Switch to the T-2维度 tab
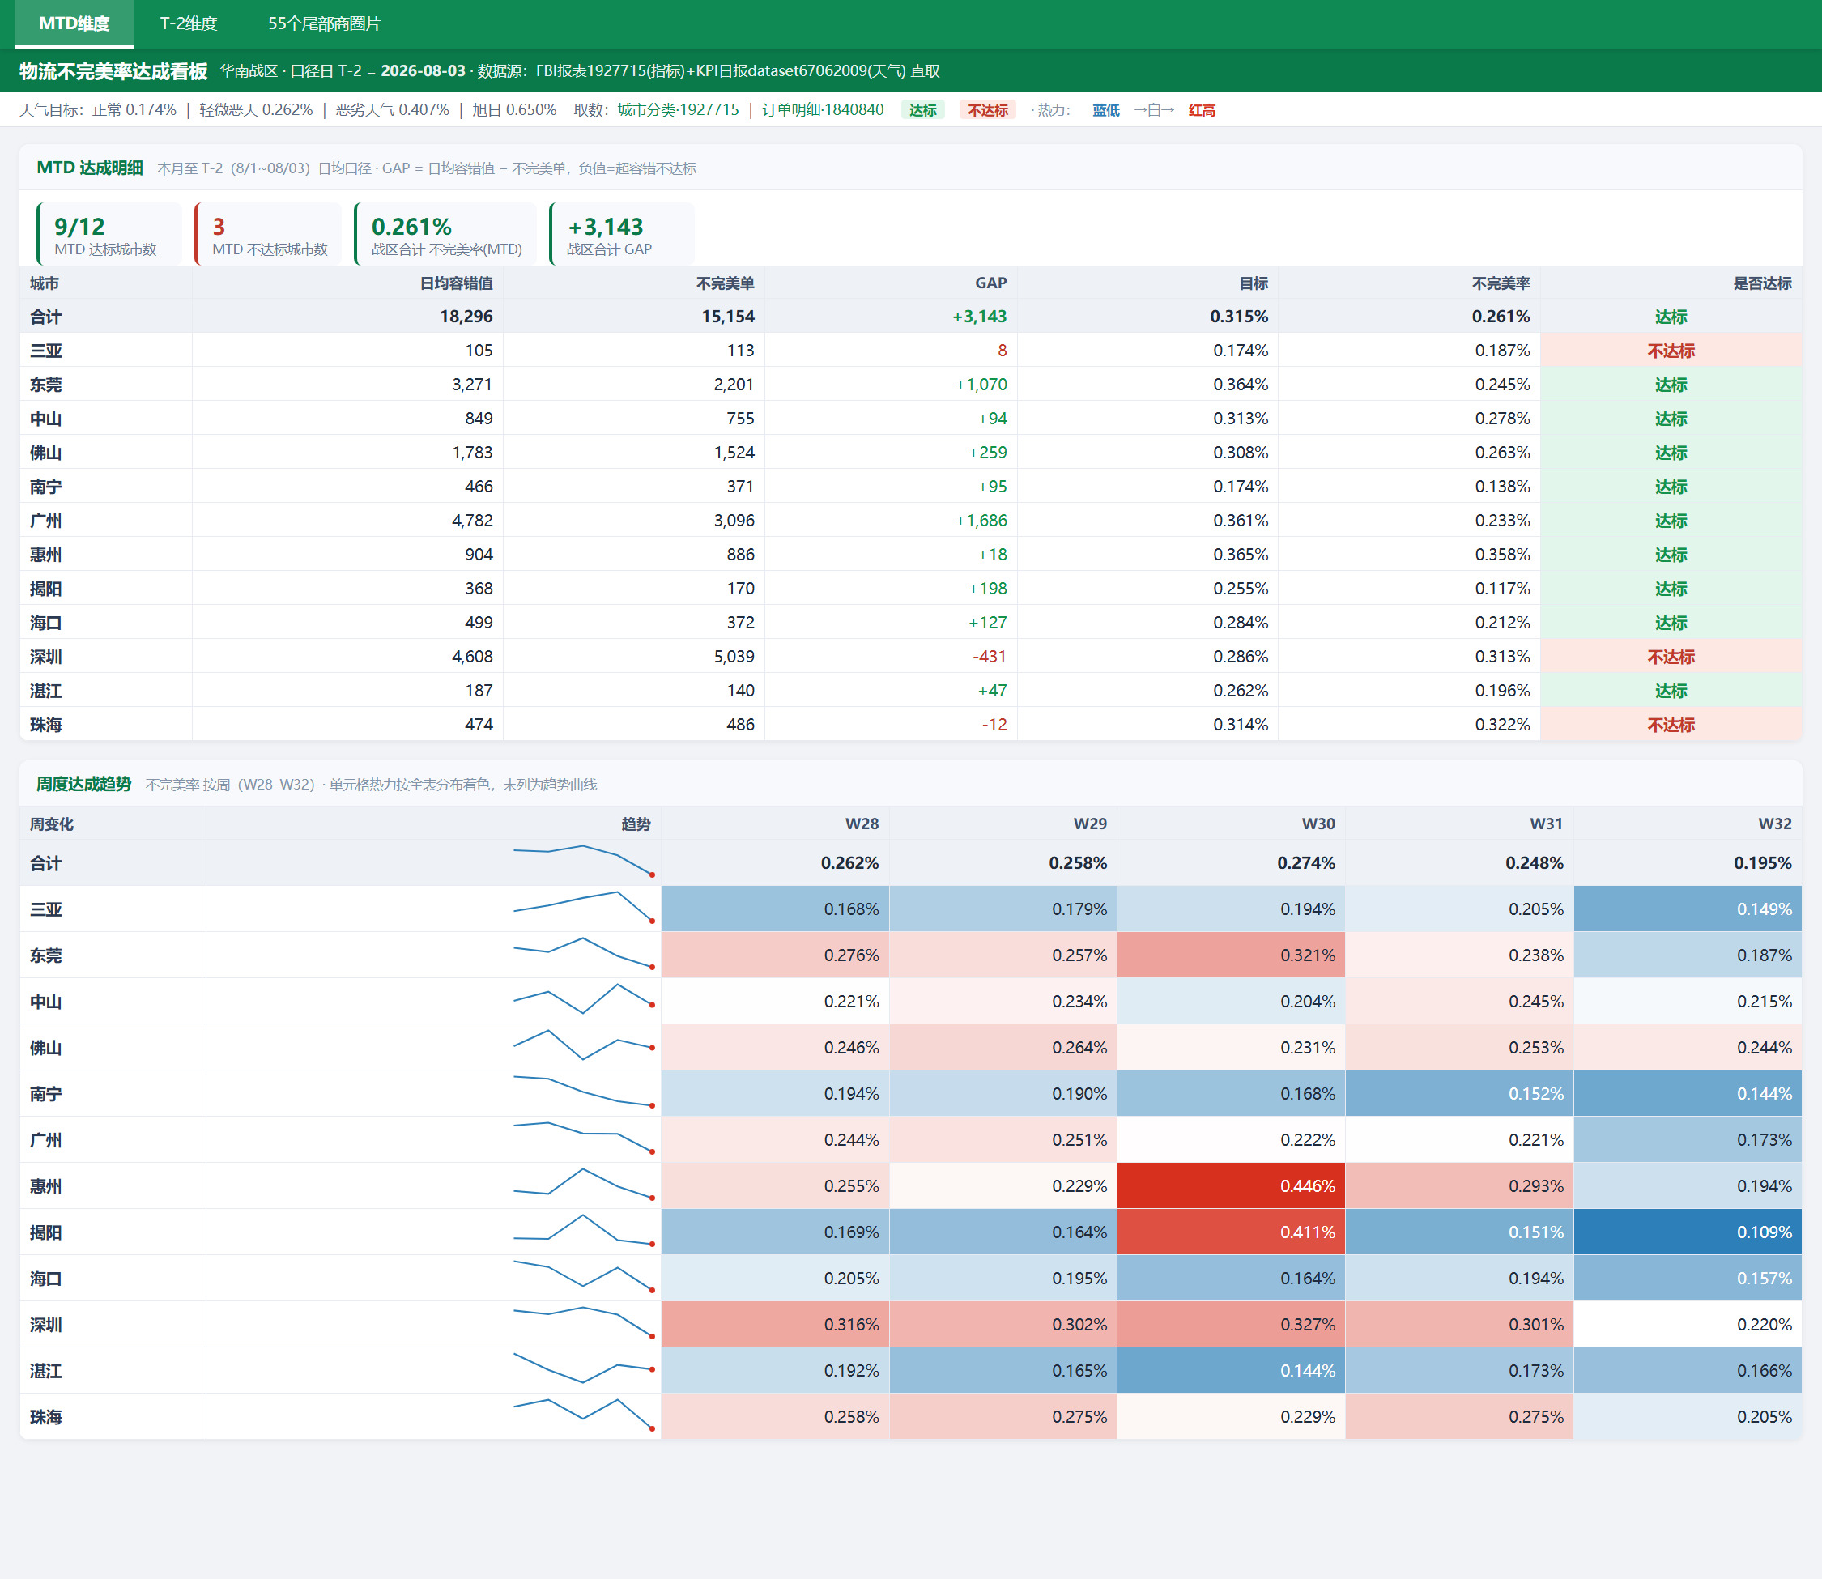 189,23
